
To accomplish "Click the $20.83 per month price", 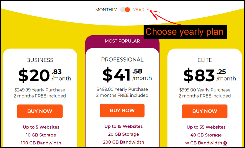I will click(44, 75).
